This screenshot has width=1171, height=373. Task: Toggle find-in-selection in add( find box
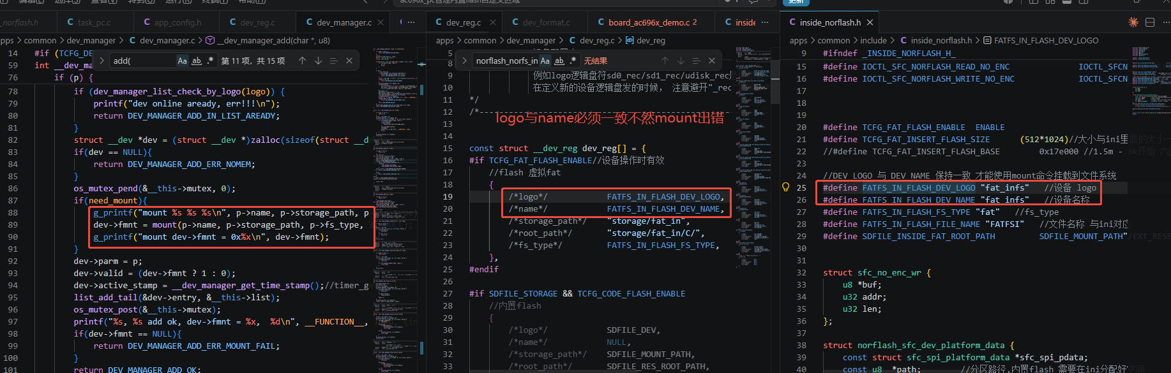click(x=333, y=61)
